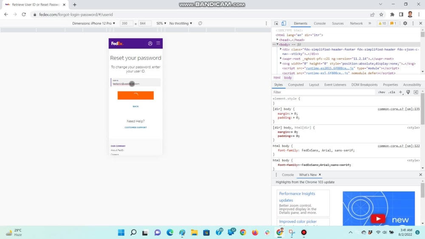425x239 pixels.
Task: Open Windows Start menu
Action: (x=121, y=232)
